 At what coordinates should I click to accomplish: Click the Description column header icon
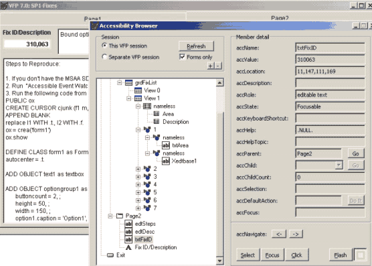pos(157,122)
